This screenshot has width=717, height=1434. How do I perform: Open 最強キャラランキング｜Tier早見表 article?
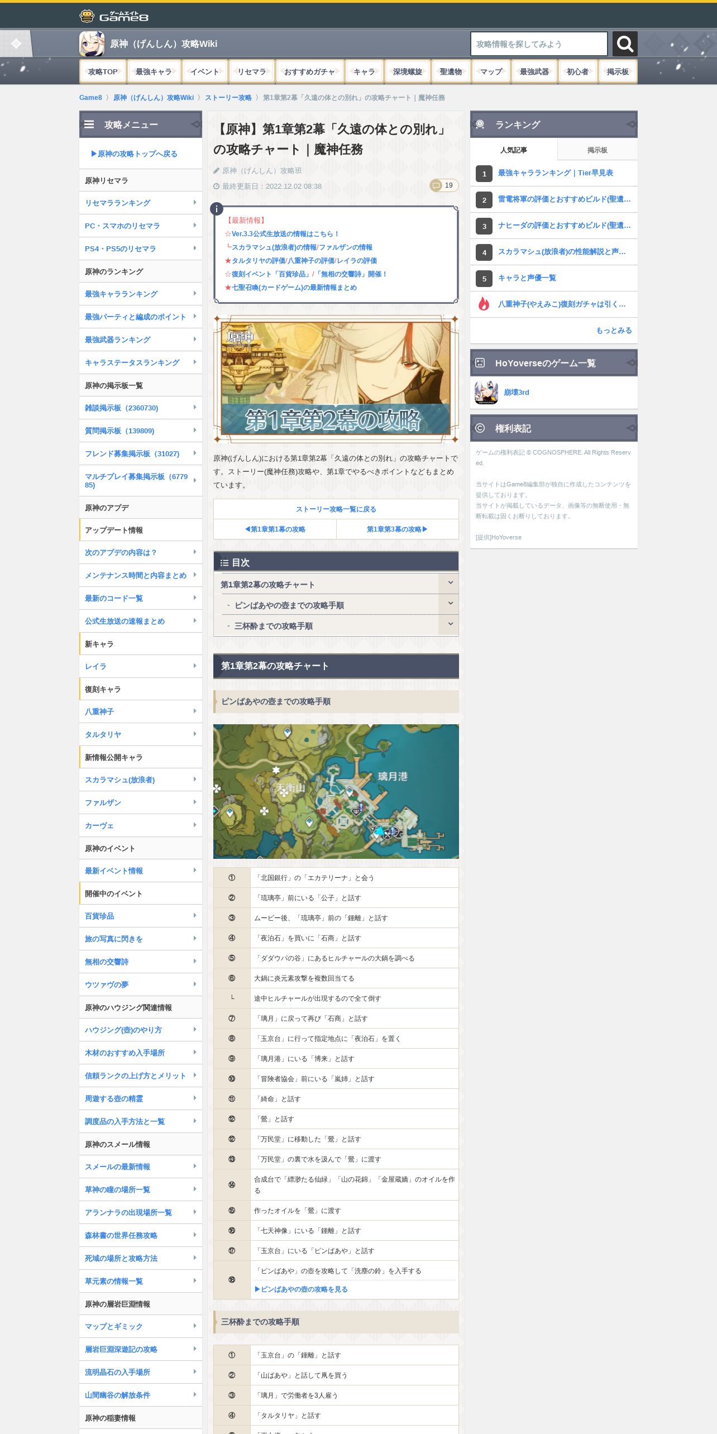[x=556, y=173]
